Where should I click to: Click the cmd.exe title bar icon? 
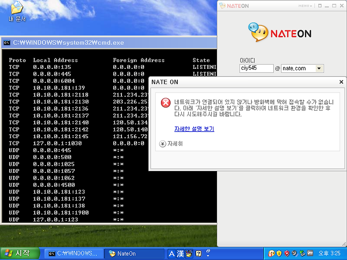click(7, 42)
